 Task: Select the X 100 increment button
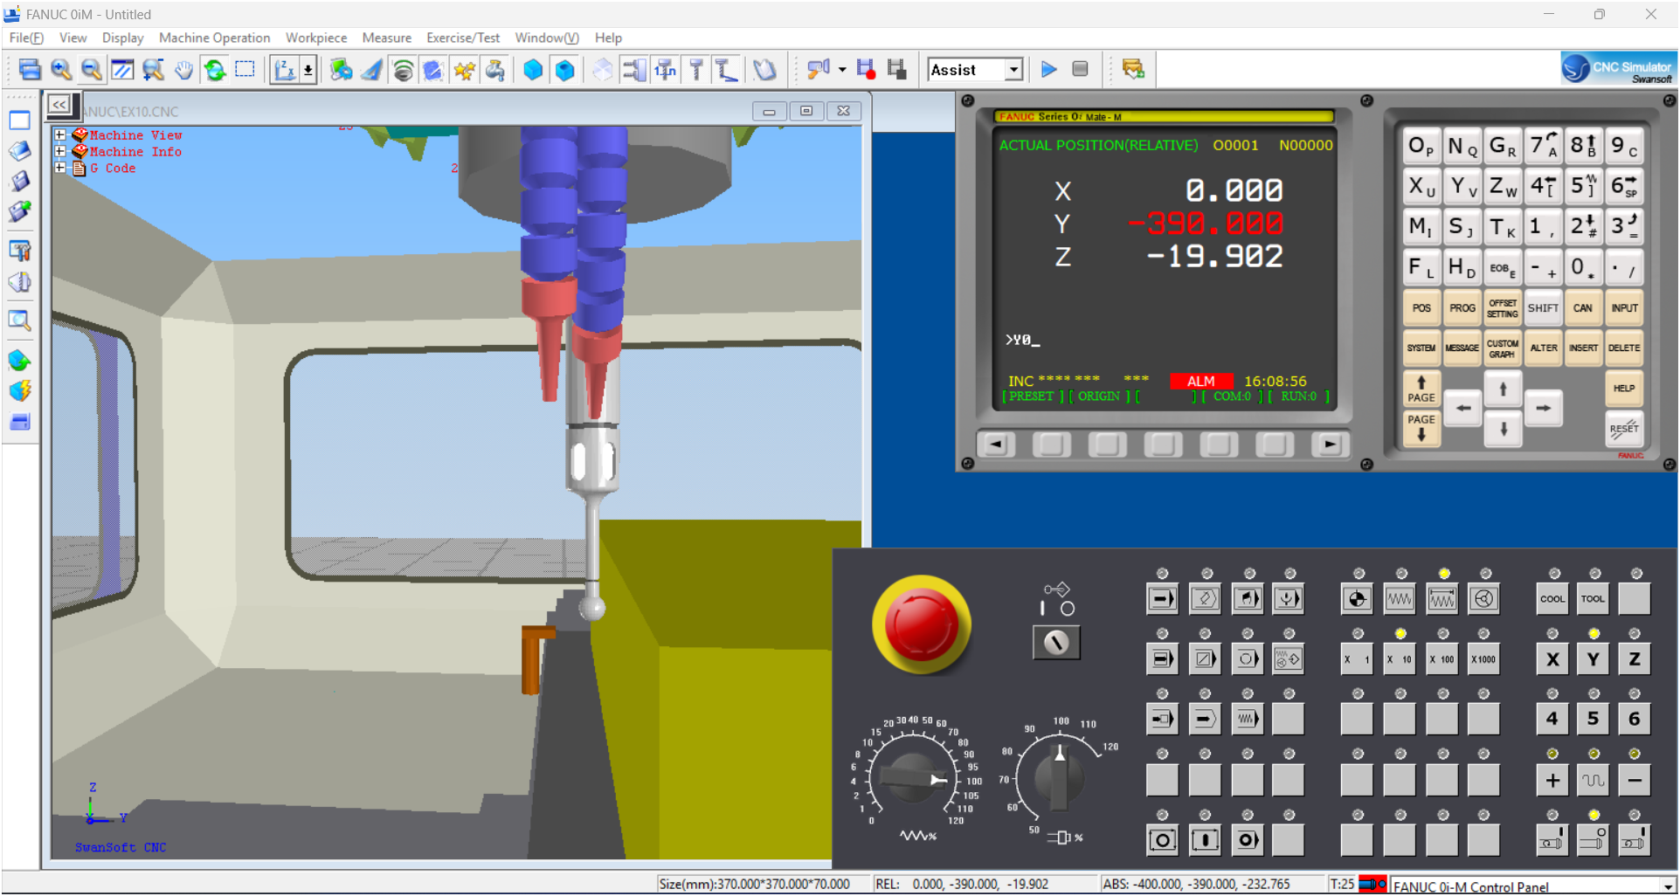point(1442,659)
